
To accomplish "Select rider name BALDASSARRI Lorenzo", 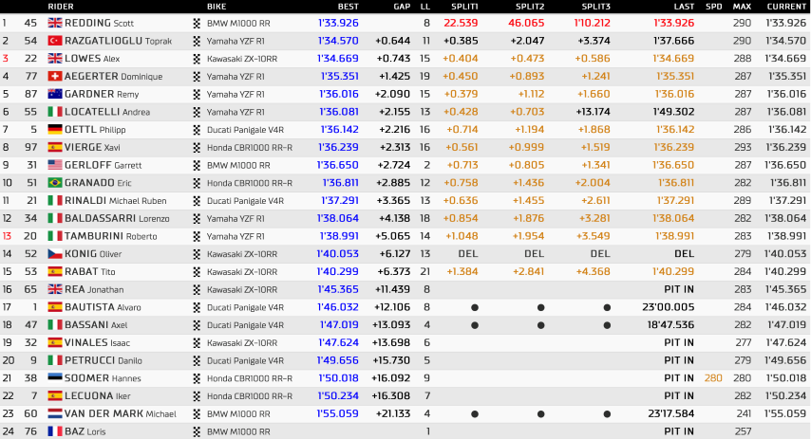I will [117, 218].
